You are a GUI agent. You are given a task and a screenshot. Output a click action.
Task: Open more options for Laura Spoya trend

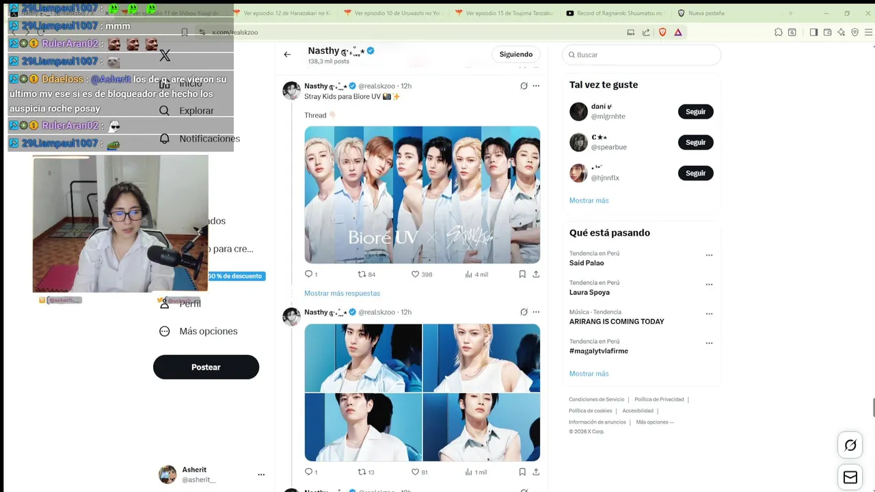709,285
